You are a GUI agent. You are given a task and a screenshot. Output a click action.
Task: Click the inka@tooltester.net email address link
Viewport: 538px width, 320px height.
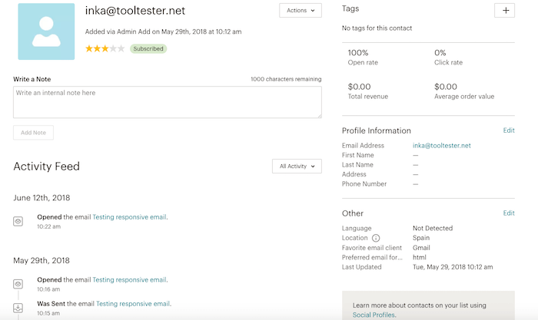point(441,145)
